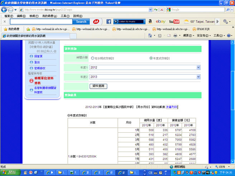Click the printer icon in command bar
The width and height of the screenshot is (235, 176).
click(x=176, y=36)
